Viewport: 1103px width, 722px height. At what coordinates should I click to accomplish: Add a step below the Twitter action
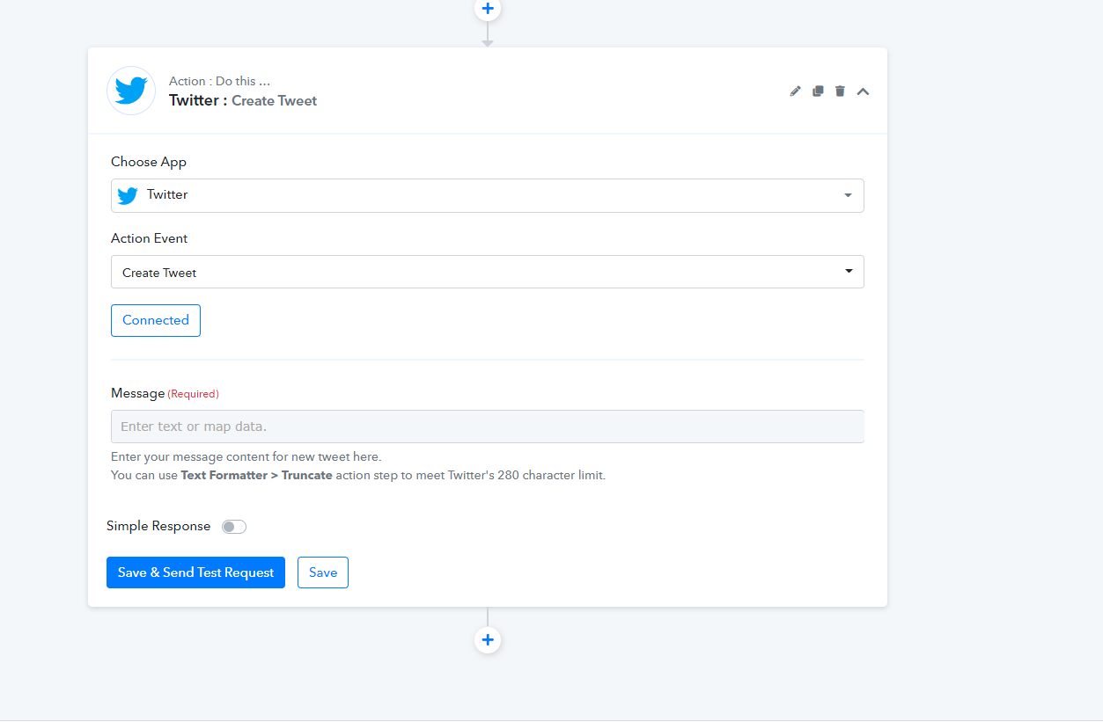click(x=488, y=639)
